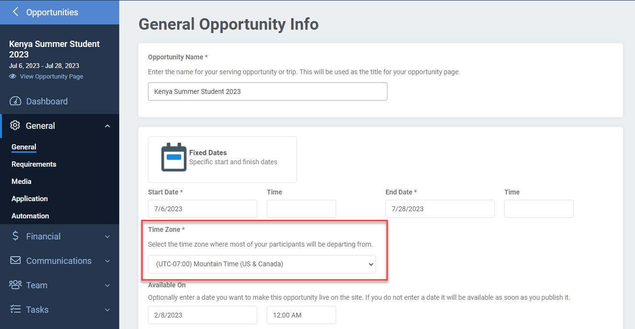
Task: Click the Financial menu label
Action: click(x=44, y=236)
